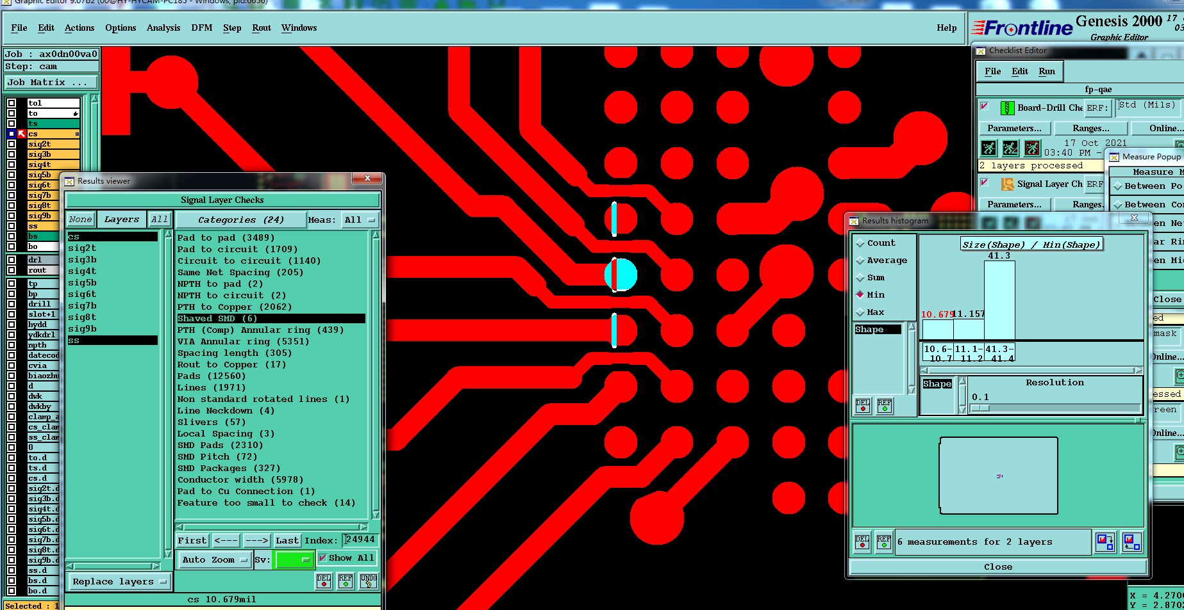Click First button in Results viewer
Screen dimensions: 1184x610
(x=192, y=541)
